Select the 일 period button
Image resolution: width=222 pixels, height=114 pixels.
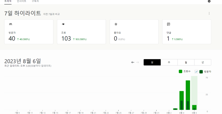tap(152, 62)
